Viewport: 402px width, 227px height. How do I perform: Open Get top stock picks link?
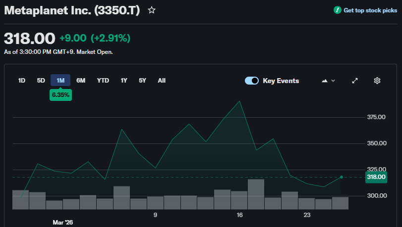click(370, 10)
